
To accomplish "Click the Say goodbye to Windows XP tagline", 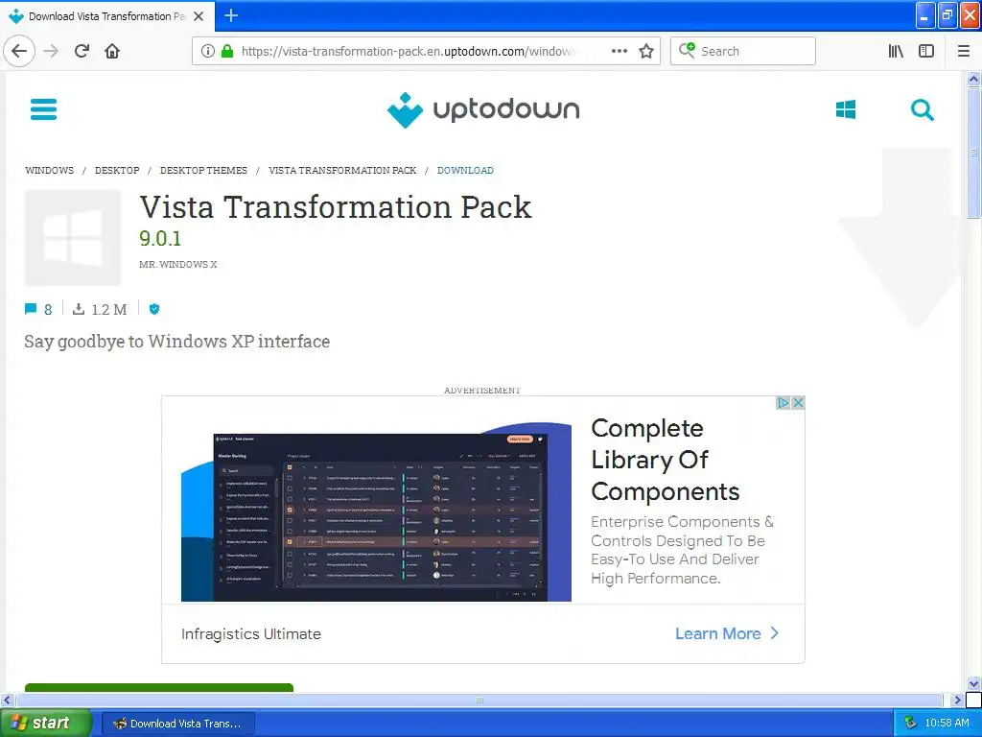I will click(x=177, y=342).
